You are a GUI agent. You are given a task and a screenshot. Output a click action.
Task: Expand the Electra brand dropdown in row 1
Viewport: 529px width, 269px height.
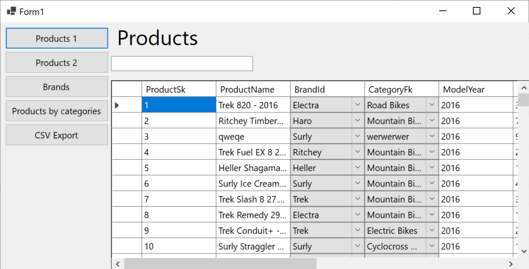tap(357, 105)
